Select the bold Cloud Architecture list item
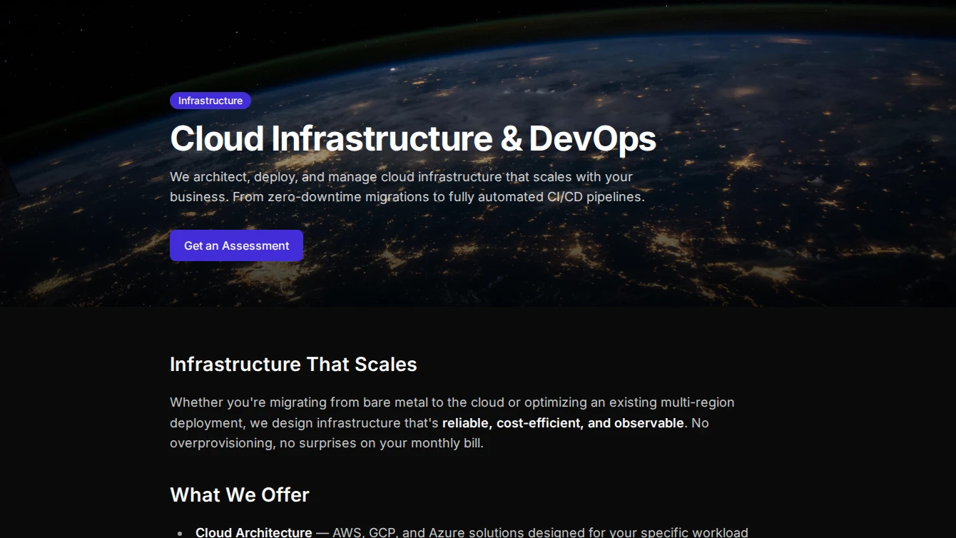 253,532
